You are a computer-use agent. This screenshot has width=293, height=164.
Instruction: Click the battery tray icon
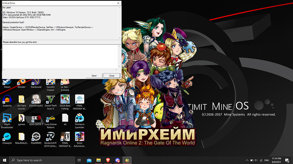tap(252, 160)
